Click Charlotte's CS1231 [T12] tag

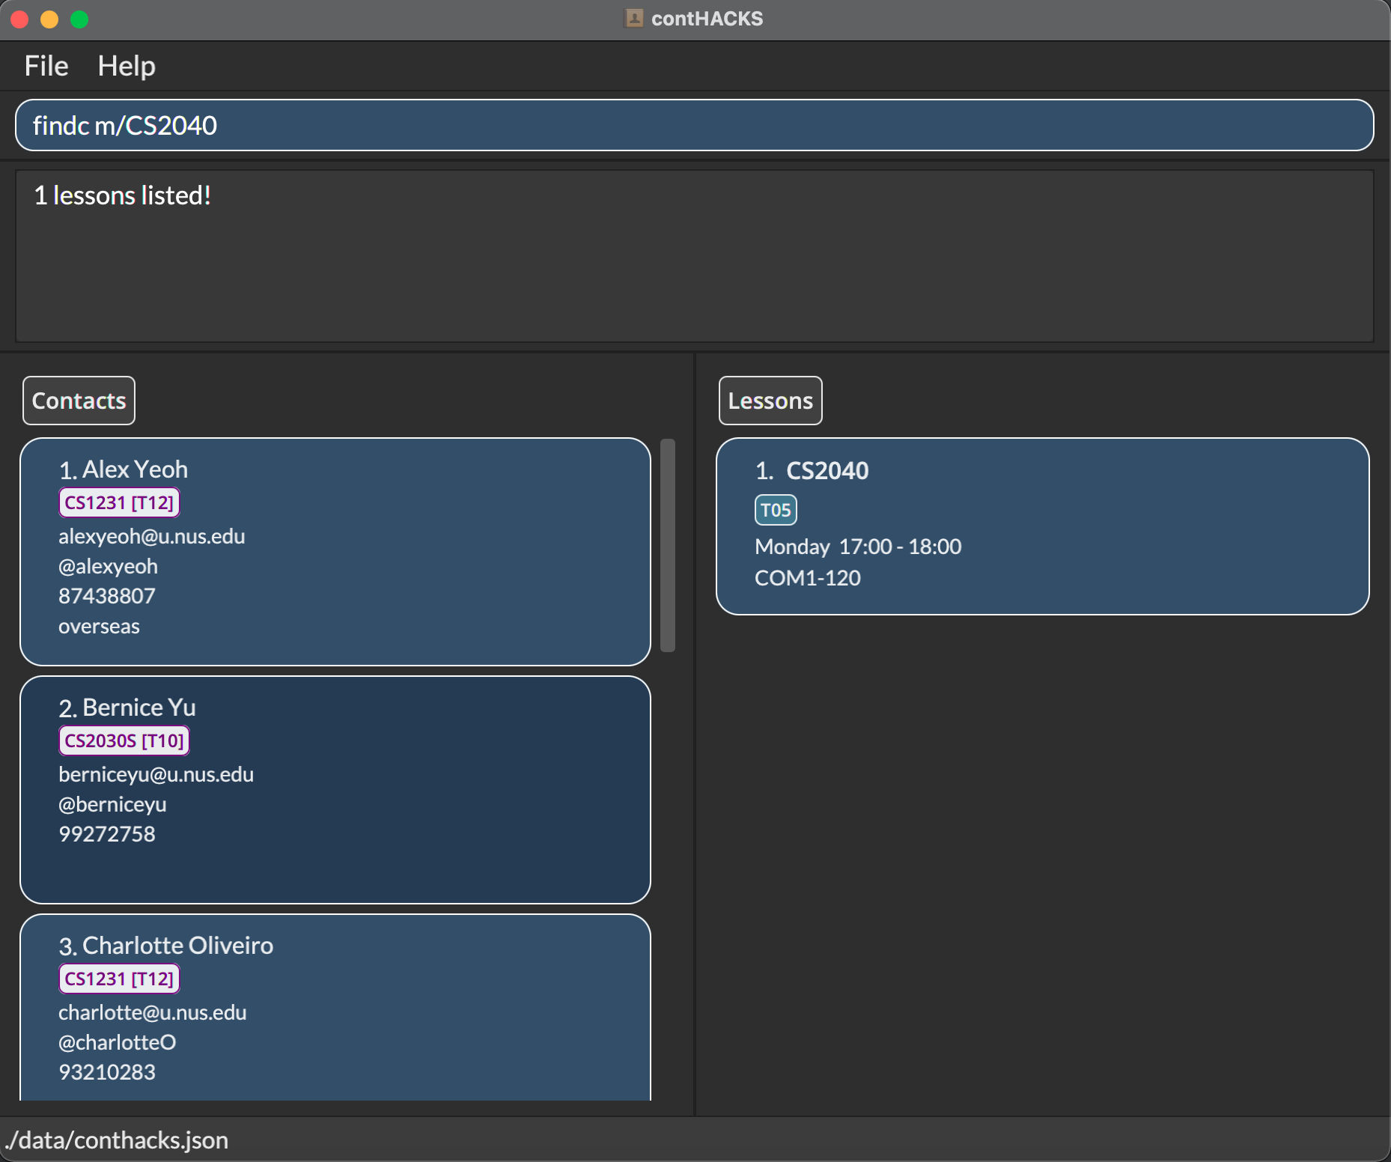pos(119,979)
